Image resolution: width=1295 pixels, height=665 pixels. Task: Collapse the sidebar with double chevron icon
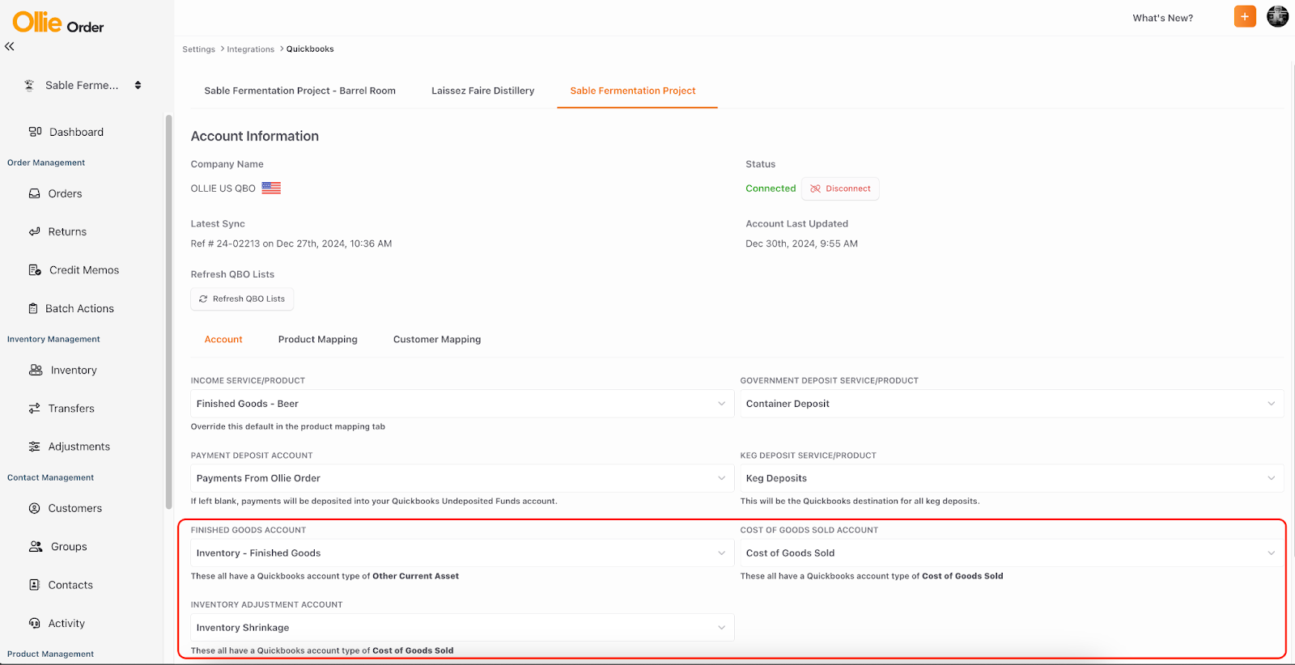10,47
